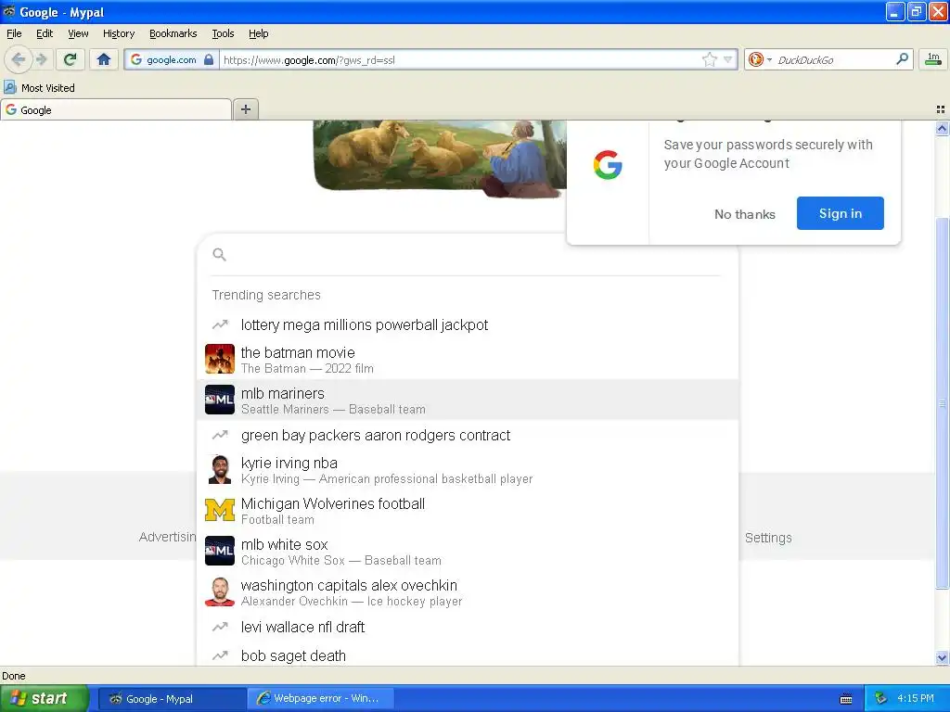Open the Help menu
950x712 pixels.
[259, 33]
